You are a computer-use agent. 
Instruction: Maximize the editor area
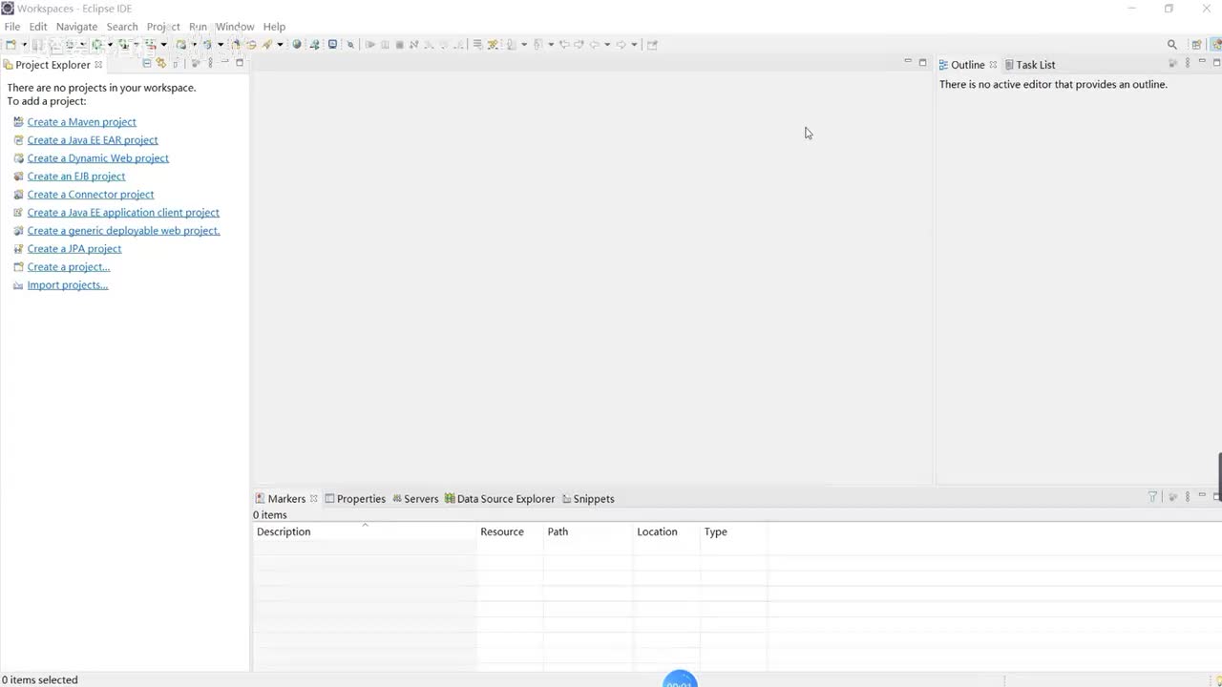(922, 62)
